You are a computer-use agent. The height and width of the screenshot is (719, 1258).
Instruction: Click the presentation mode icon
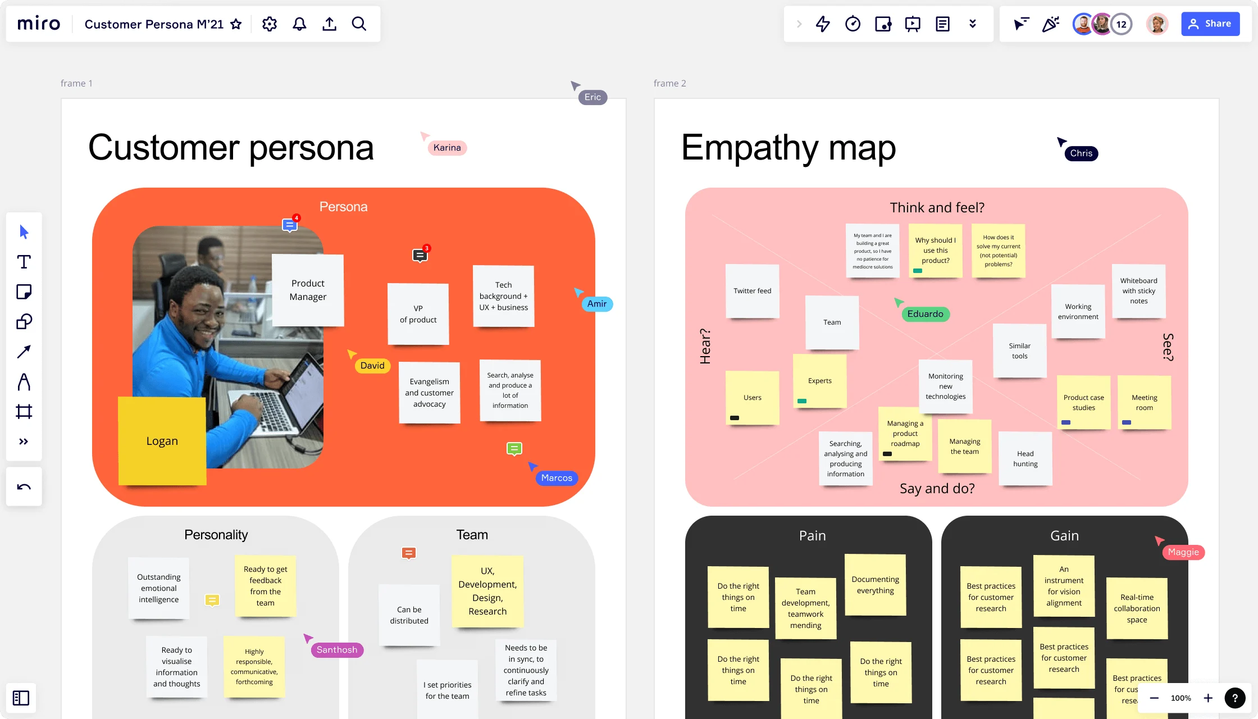pos(913,24)
